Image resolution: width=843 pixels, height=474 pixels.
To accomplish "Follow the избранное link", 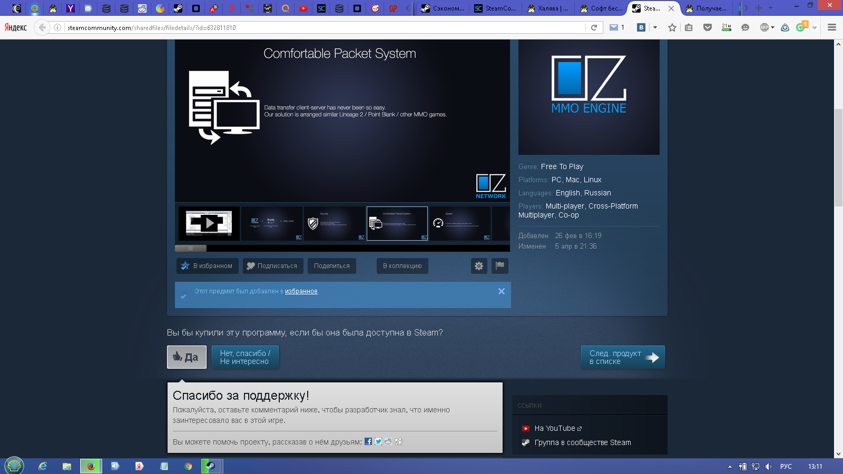I will 301,291.
